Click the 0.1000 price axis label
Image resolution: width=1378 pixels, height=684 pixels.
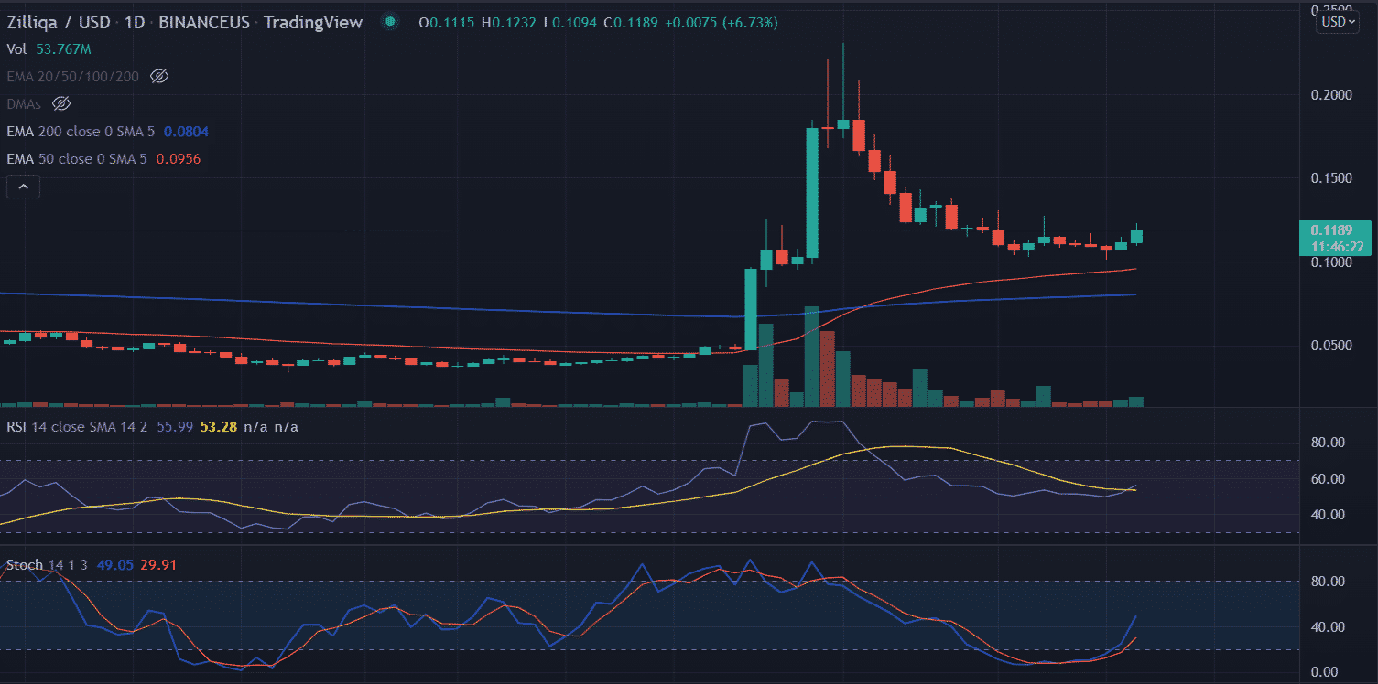[x=1332, y=263]
